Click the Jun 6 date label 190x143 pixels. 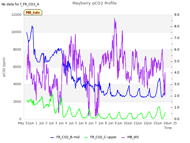(83, 123)
